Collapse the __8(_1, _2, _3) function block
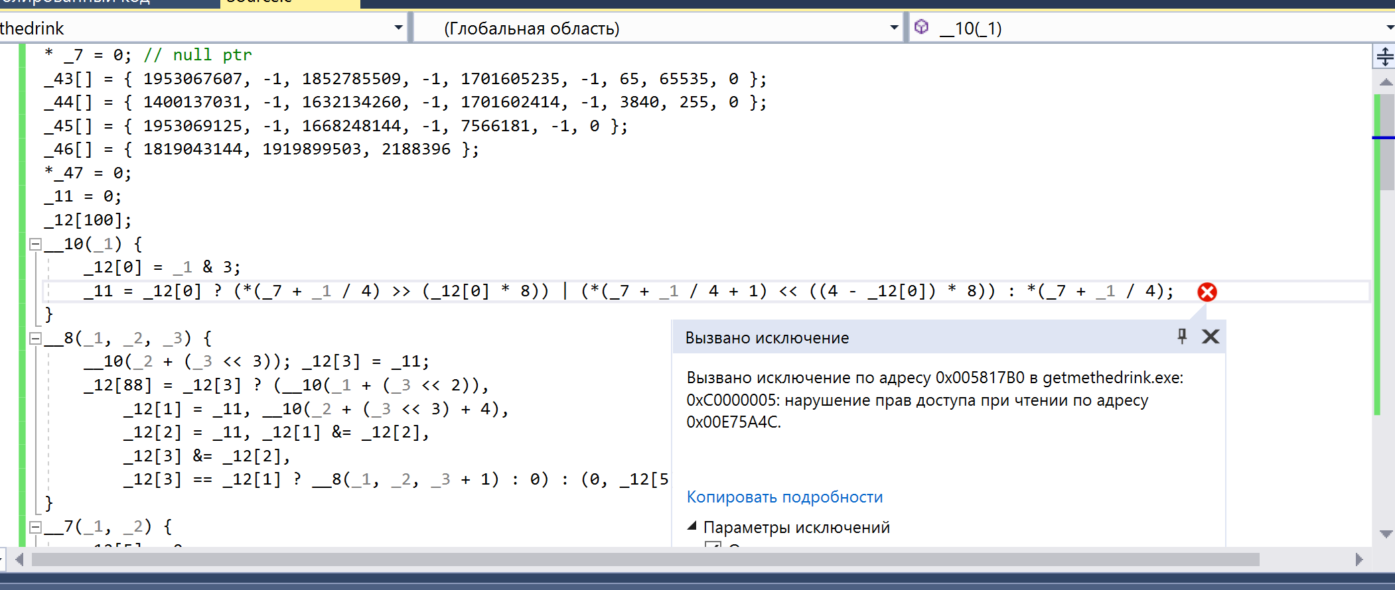 point(36,339)
